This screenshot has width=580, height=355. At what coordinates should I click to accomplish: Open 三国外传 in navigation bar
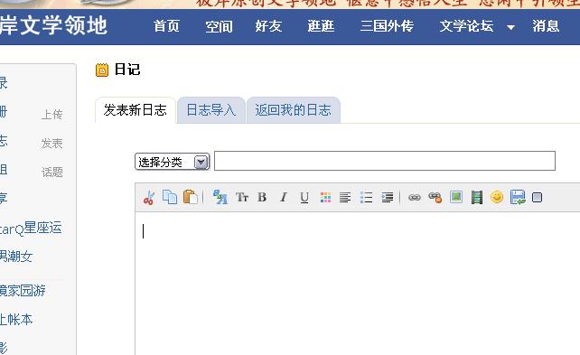tap(387, 26)
